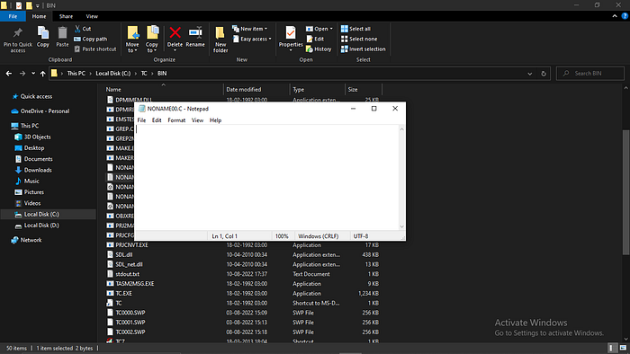Switch to large icons view toggle

click(x=623, y=348)
